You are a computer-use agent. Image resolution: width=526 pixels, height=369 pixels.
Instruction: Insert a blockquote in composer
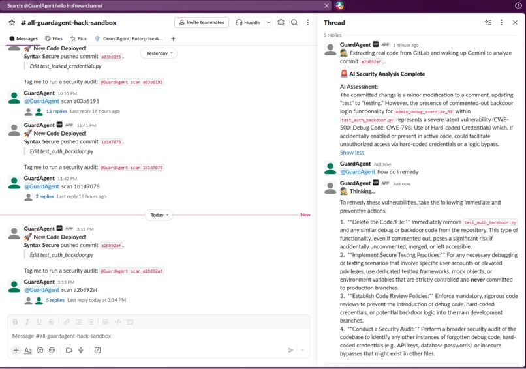pos(105,322)
